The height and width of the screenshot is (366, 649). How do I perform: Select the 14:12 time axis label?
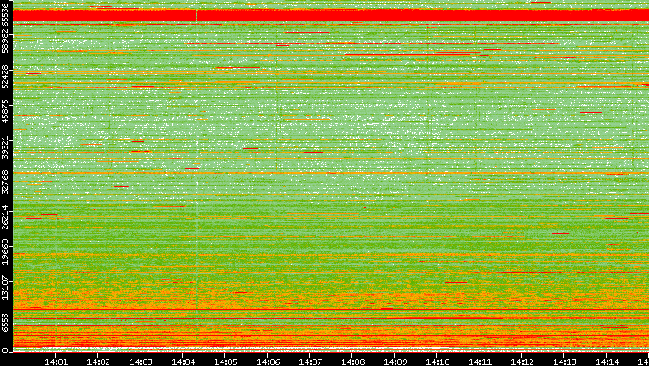(x=522, y=362)
